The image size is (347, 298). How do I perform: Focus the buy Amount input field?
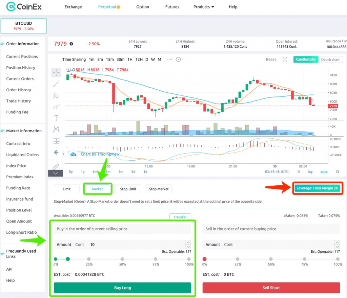tap(122, 245)
